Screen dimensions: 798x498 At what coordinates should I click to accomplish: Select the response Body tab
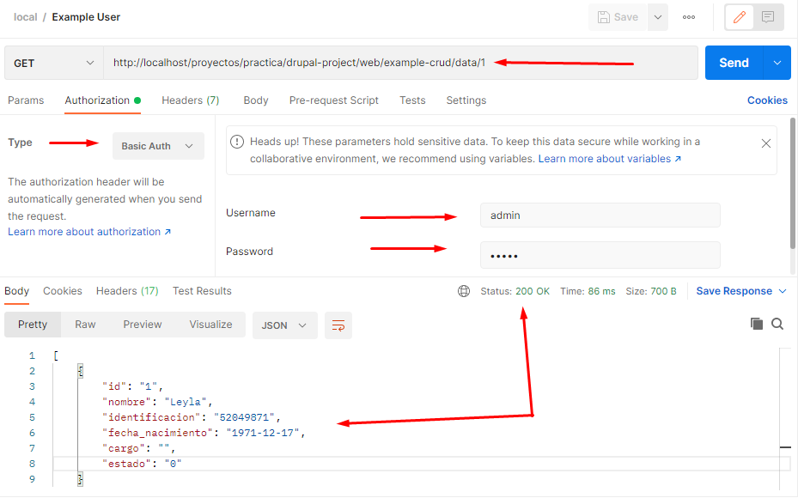pos(17,291)
